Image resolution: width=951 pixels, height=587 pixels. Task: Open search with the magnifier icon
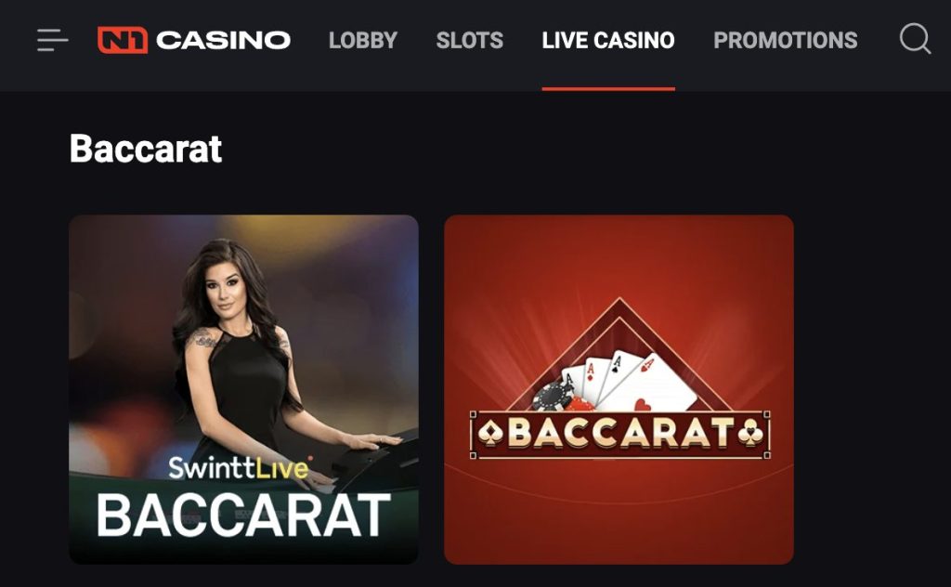pyautogui.click(x=915, y=39)
